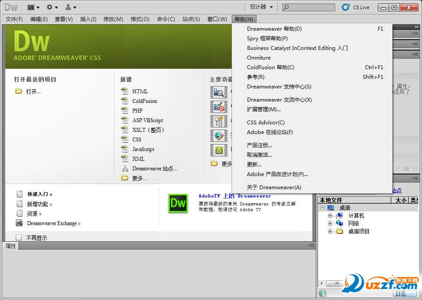This screenshot has height=300, width=422.
Task: Click the XML new document icon
Action: point(125,159)
